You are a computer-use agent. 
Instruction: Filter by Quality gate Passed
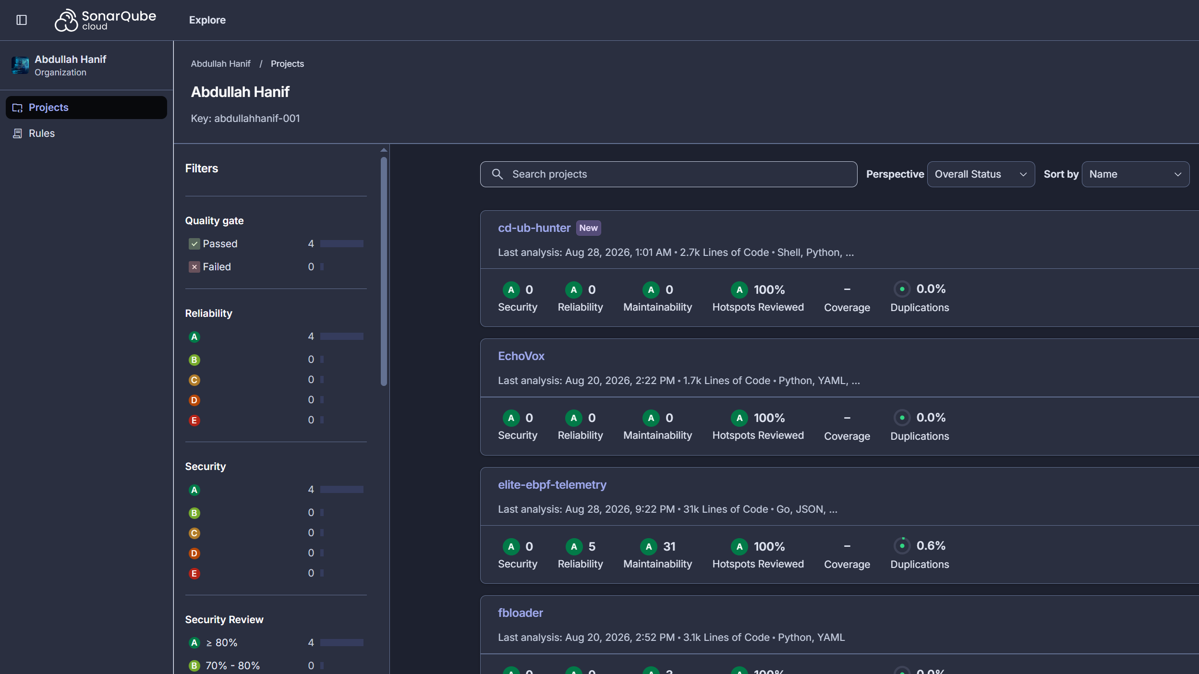276,244
